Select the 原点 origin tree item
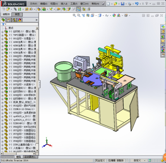This screenshot has width=166, height=163. [x=11, y=28]
